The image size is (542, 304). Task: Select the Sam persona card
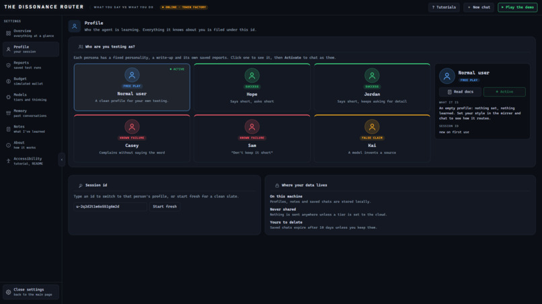coord(252,138)
